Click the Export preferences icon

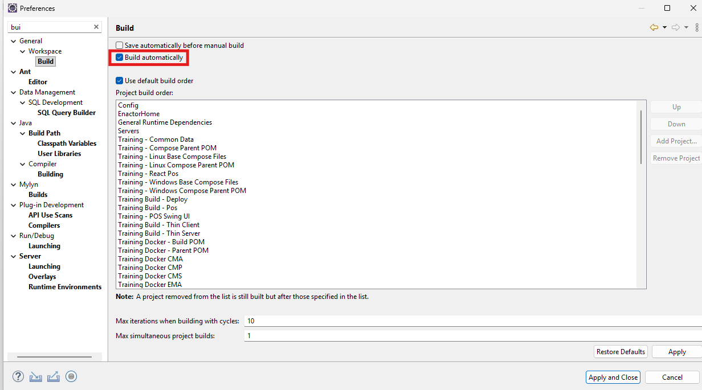pos(54,376)
